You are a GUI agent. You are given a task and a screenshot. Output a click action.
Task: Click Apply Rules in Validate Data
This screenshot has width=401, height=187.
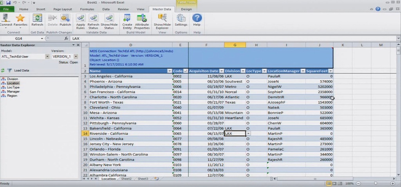tap(81, 22)
